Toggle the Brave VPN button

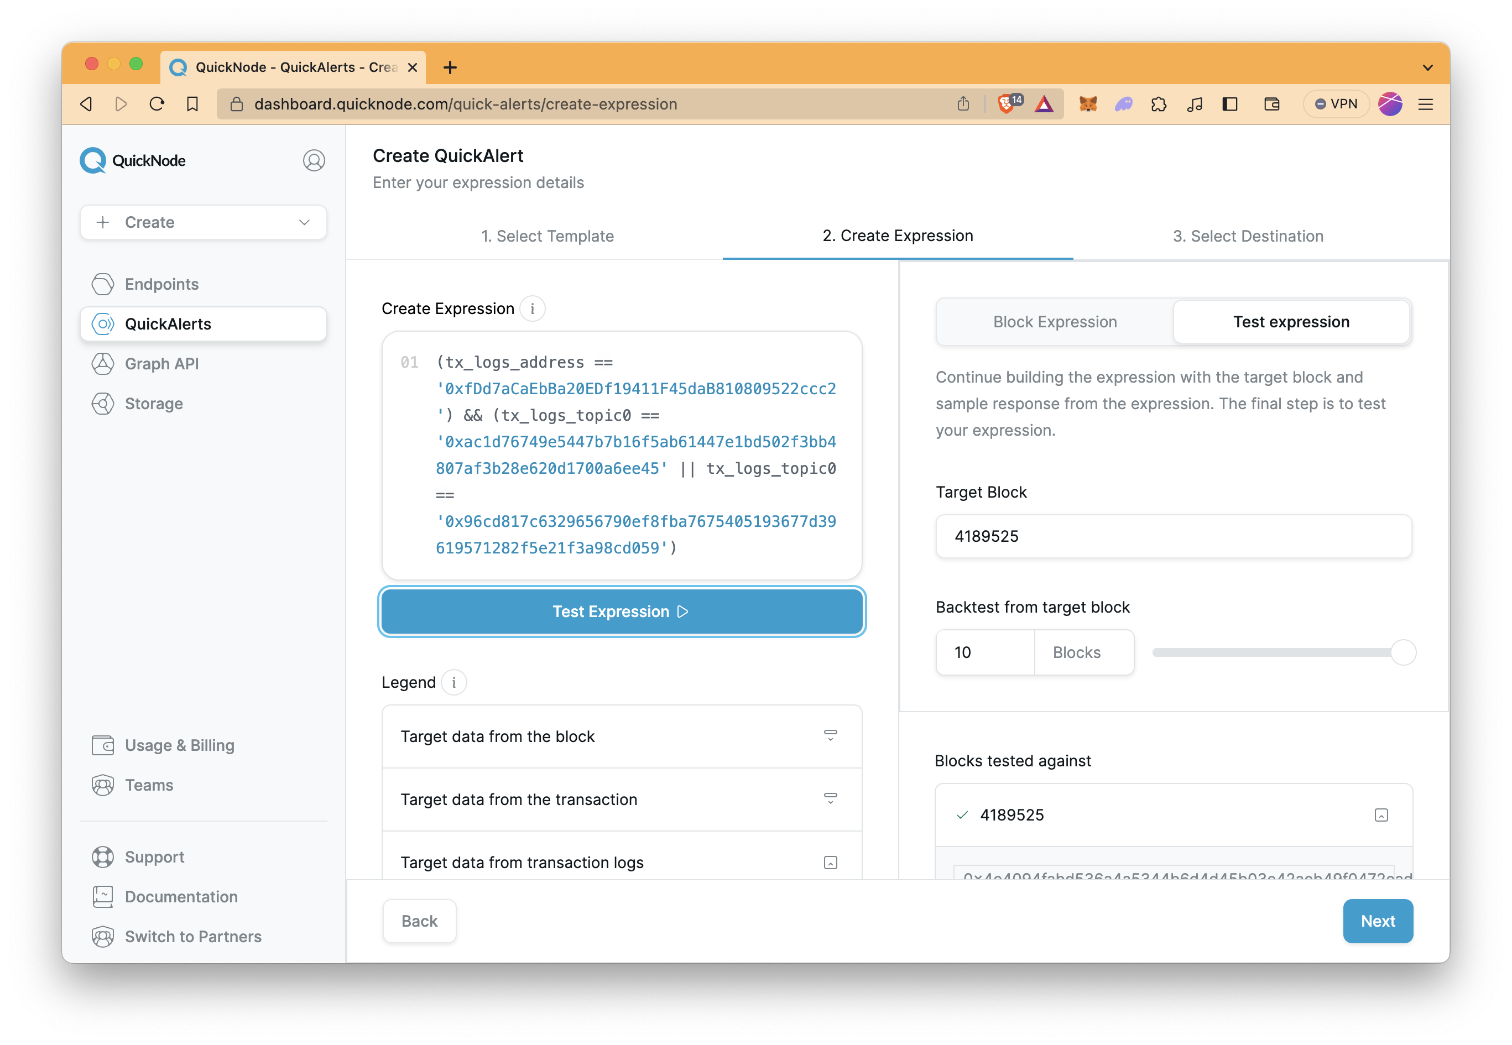click(1336, 104)
